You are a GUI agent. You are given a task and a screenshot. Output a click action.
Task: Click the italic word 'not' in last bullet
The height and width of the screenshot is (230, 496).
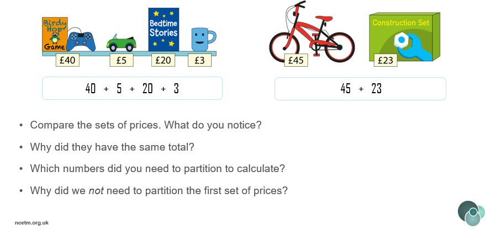click(96, 191)
